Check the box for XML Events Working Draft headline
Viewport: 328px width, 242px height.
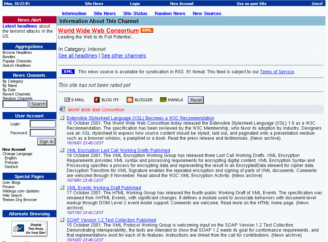pos(62,187)
